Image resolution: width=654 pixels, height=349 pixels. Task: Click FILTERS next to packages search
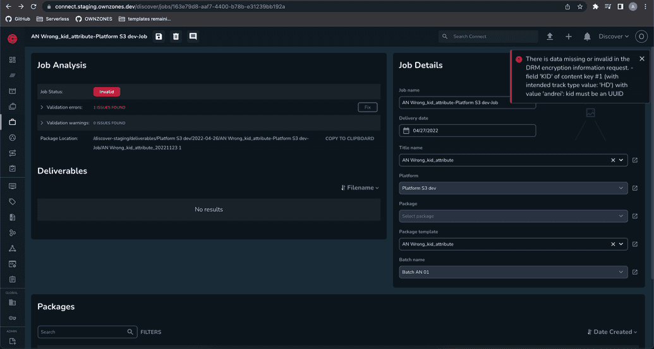coord(150,332)
